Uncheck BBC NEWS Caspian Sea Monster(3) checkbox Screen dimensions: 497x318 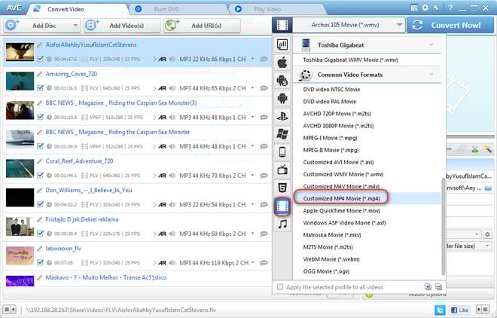40,118
